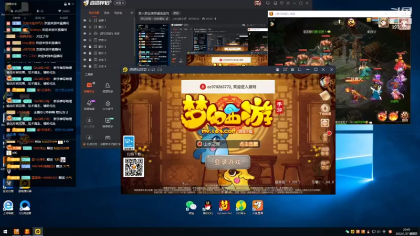
Task: Open the emulator hamburger menu
Action: coord(292,70)
